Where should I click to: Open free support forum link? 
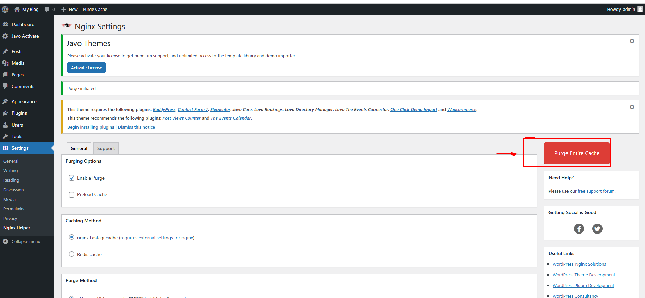tap(596, 191)
